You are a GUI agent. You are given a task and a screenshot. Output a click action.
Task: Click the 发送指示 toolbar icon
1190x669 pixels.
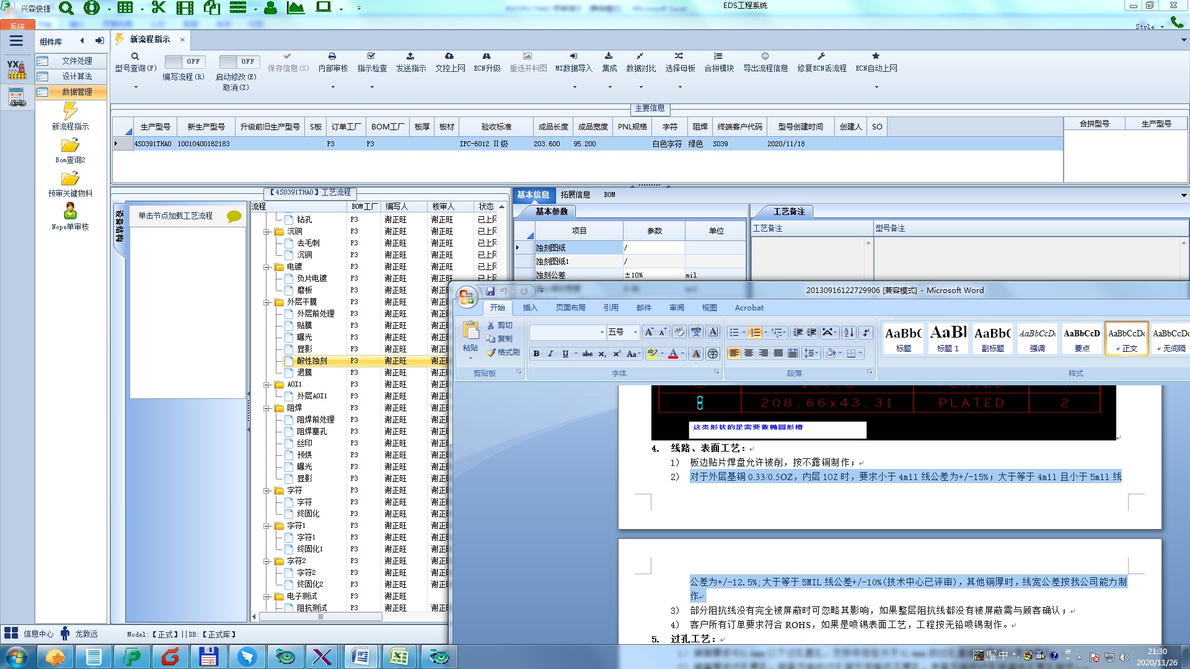tap(410, 56)
